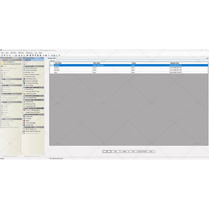
Task: Click the Analyze Download icon
Action: tap(24, 94)
